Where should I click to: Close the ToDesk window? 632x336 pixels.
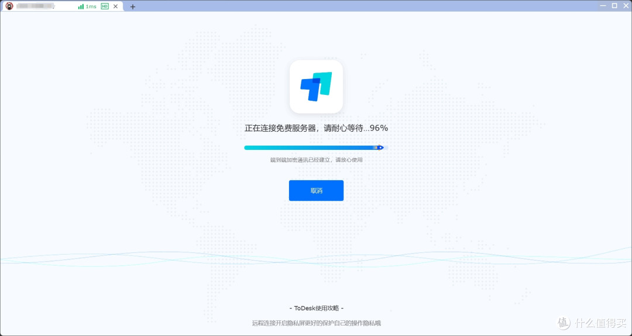(626, 6)
